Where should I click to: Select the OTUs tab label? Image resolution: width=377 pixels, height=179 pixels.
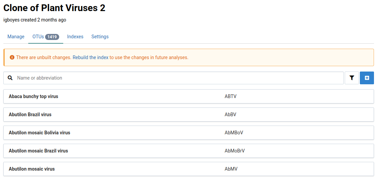[38, 37]
